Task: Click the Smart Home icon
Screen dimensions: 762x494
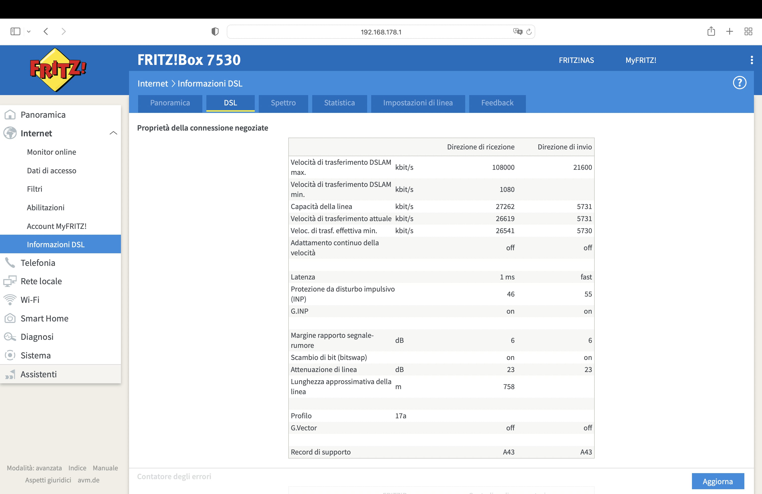Action: (x=10, y=318)
